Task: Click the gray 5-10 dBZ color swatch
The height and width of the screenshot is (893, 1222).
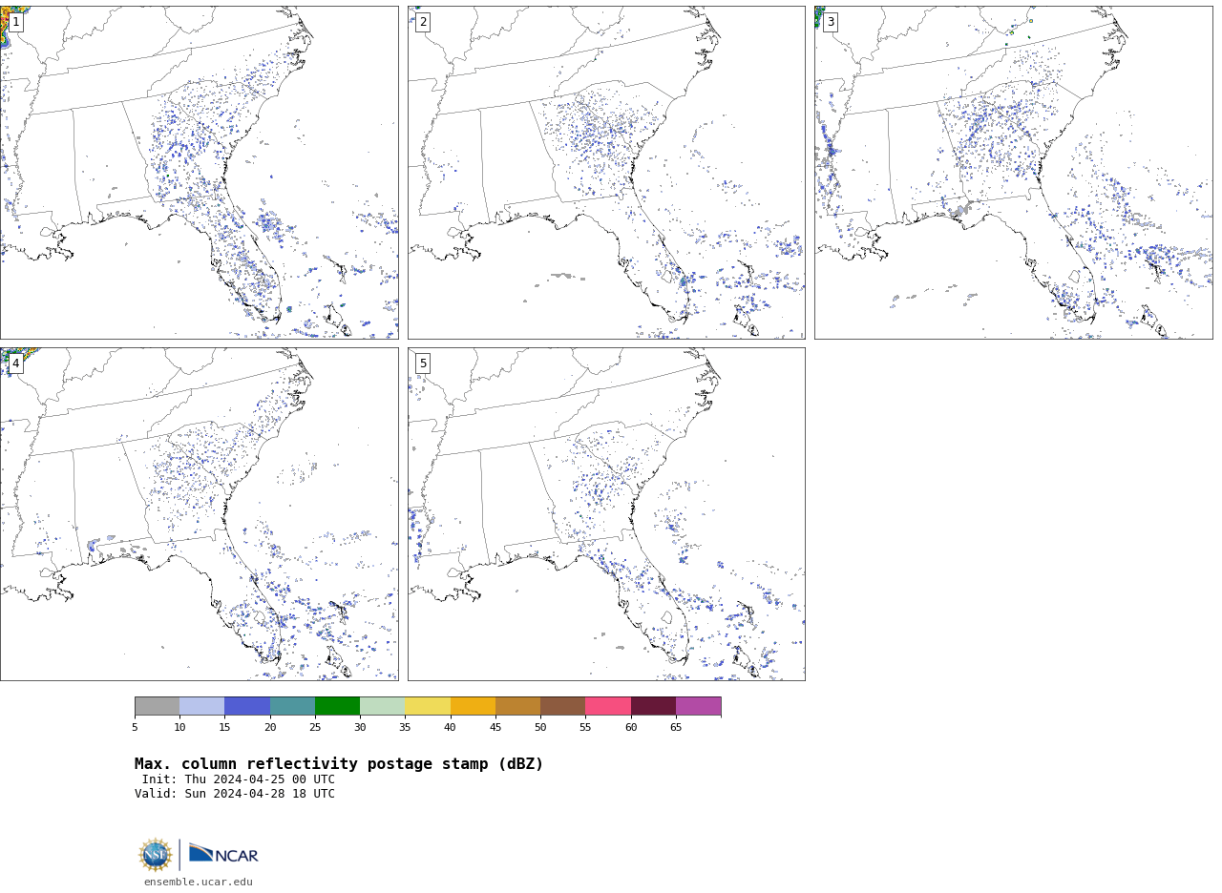Action: 157,706
